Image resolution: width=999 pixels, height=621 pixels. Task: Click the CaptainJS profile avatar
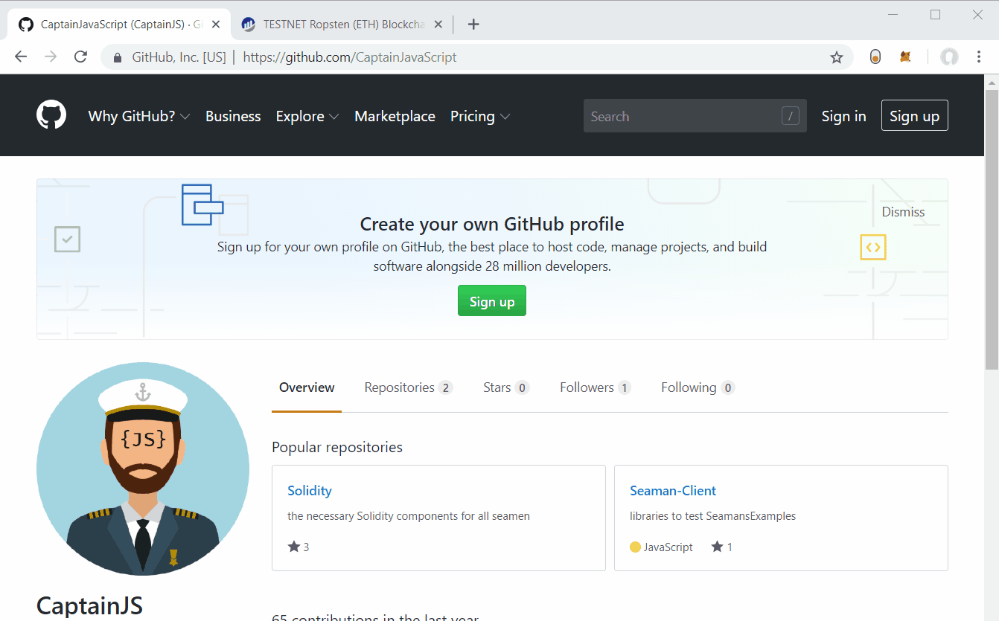(x=143, y=469)
